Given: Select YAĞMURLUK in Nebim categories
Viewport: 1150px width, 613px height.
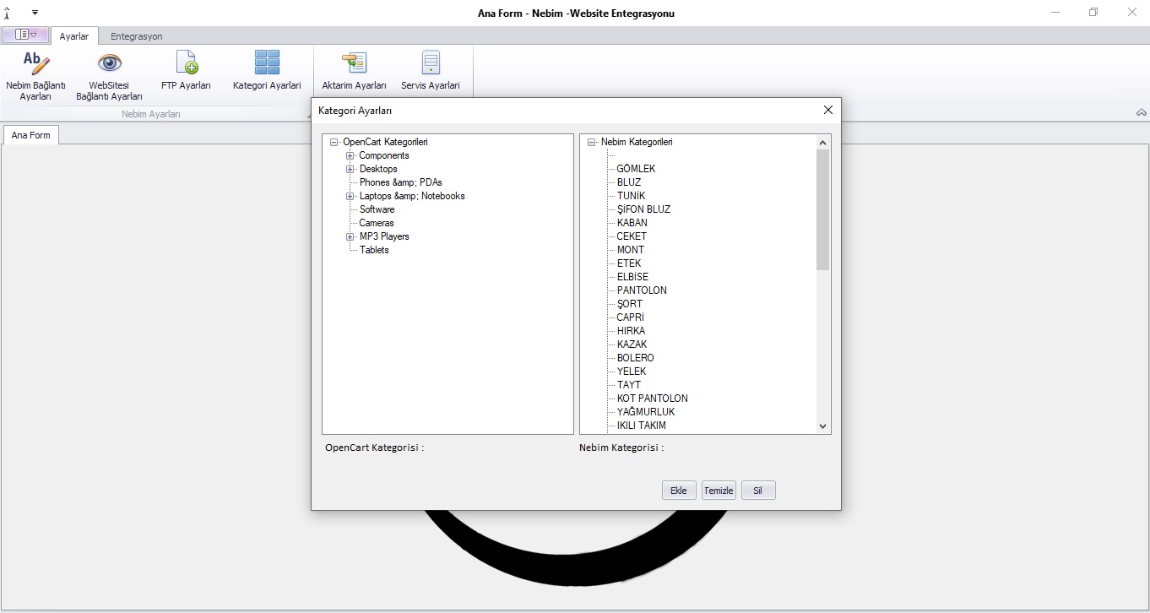Looking at the screenshot, I should (x=646, y=412).
